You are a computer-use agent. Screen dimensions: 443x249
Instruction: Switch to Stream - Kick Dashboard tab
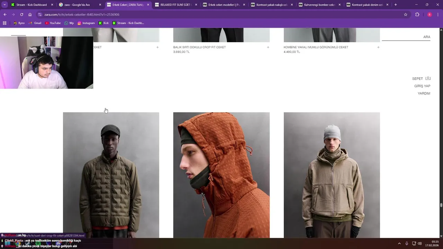point(31,5)
